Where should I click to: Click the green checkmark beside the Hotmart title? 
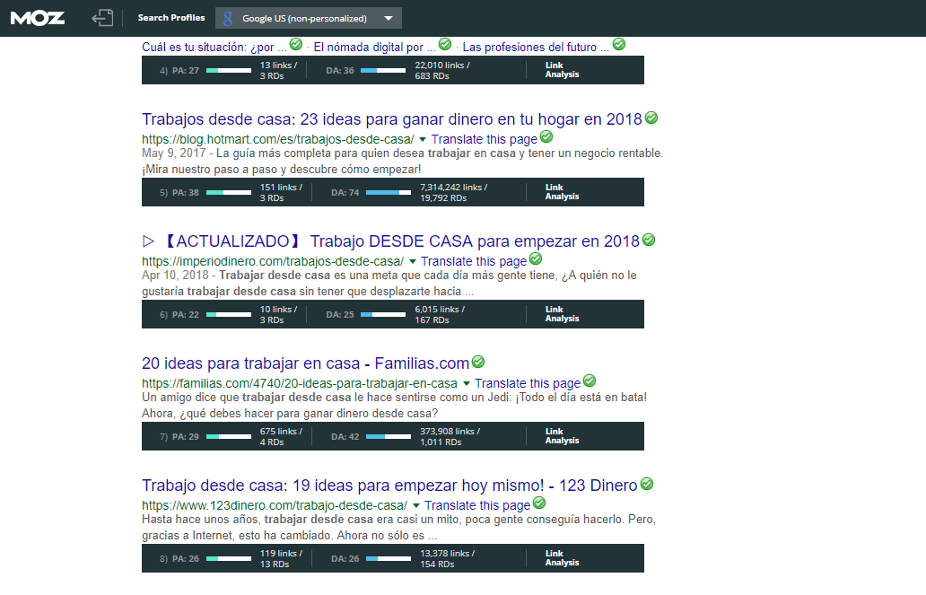coord(651,118)
